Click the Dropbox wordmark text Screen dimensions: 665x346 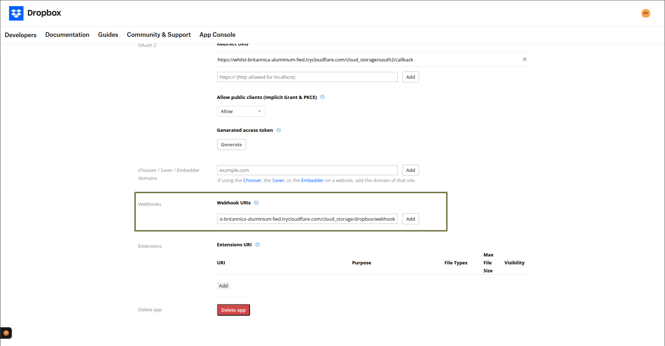[44, 13]
